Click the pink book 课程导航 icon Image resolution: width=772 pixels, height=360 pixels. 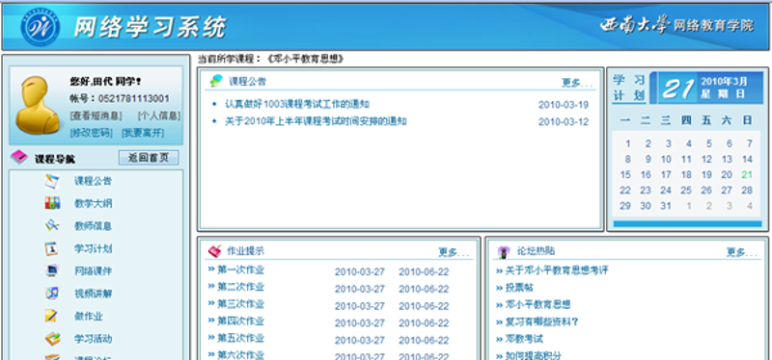pos(19,158)
